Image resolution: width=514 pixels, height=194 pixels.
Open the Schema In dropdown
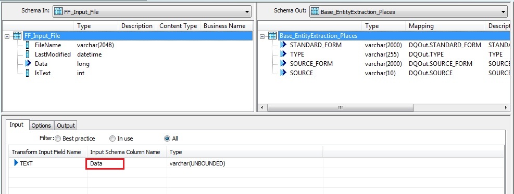tap(152, 12)
